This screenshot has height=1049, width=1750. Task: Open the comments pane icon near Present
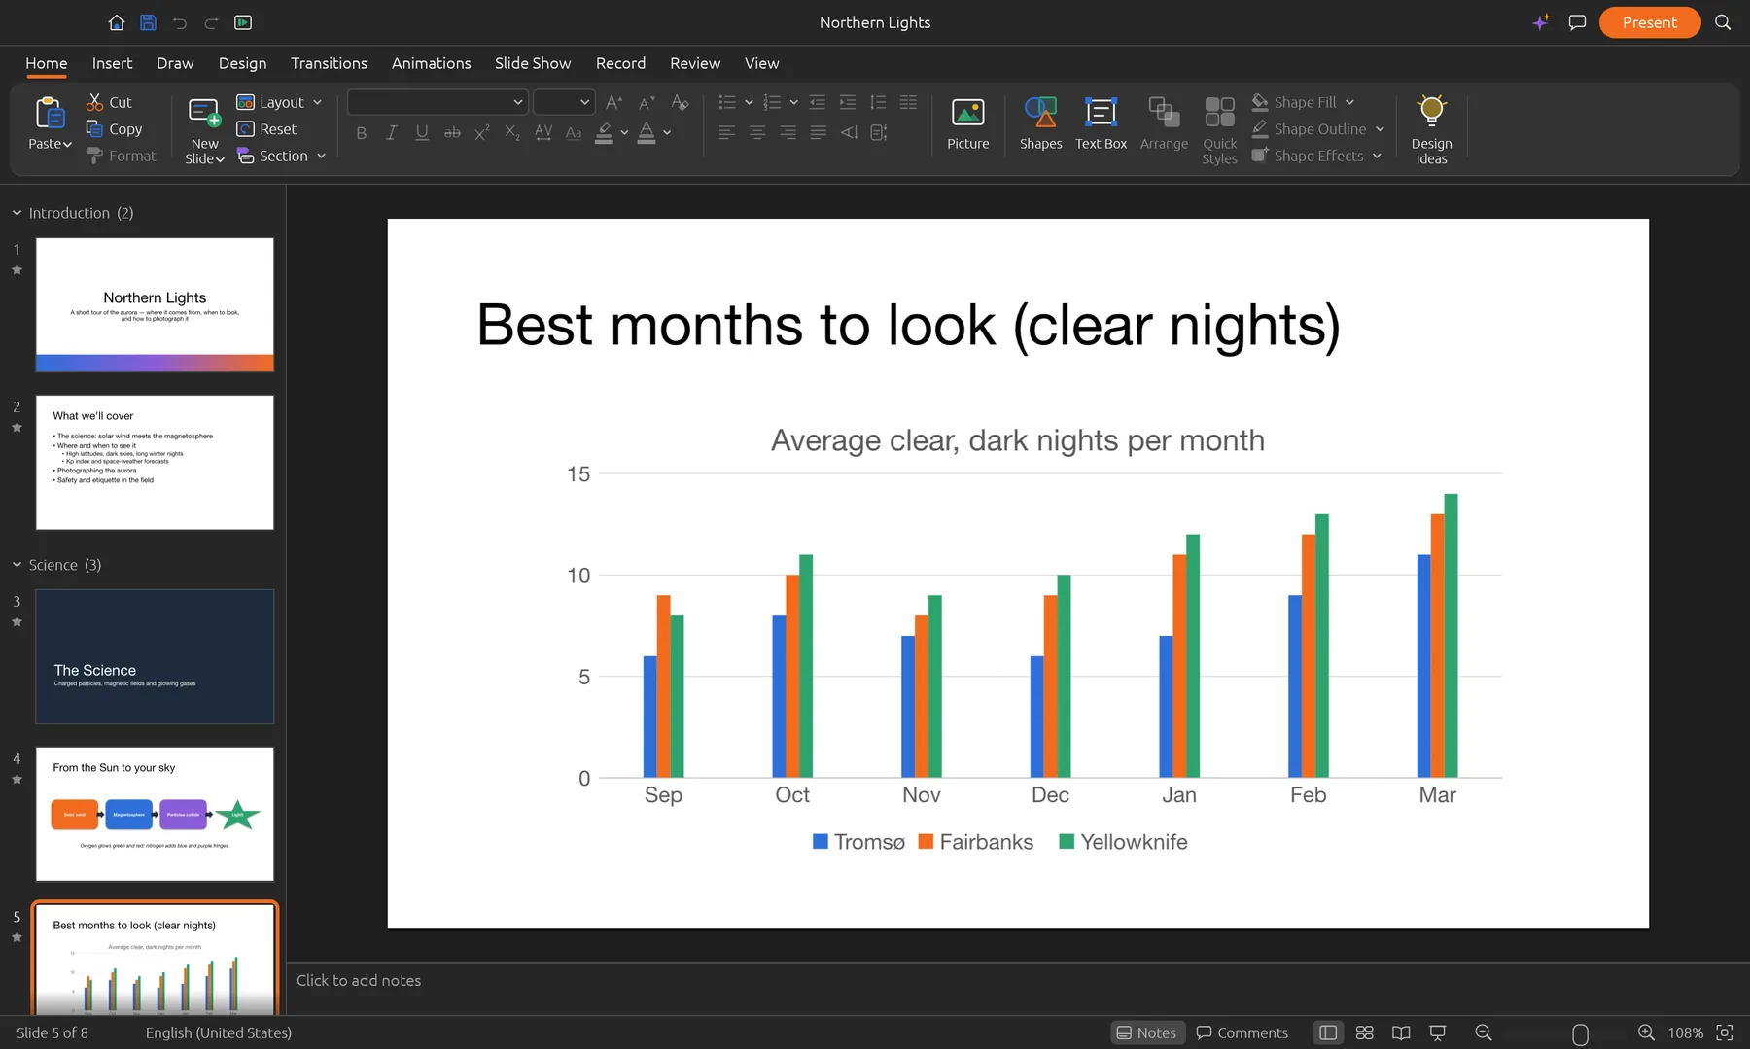click(x=1577, y=22)
